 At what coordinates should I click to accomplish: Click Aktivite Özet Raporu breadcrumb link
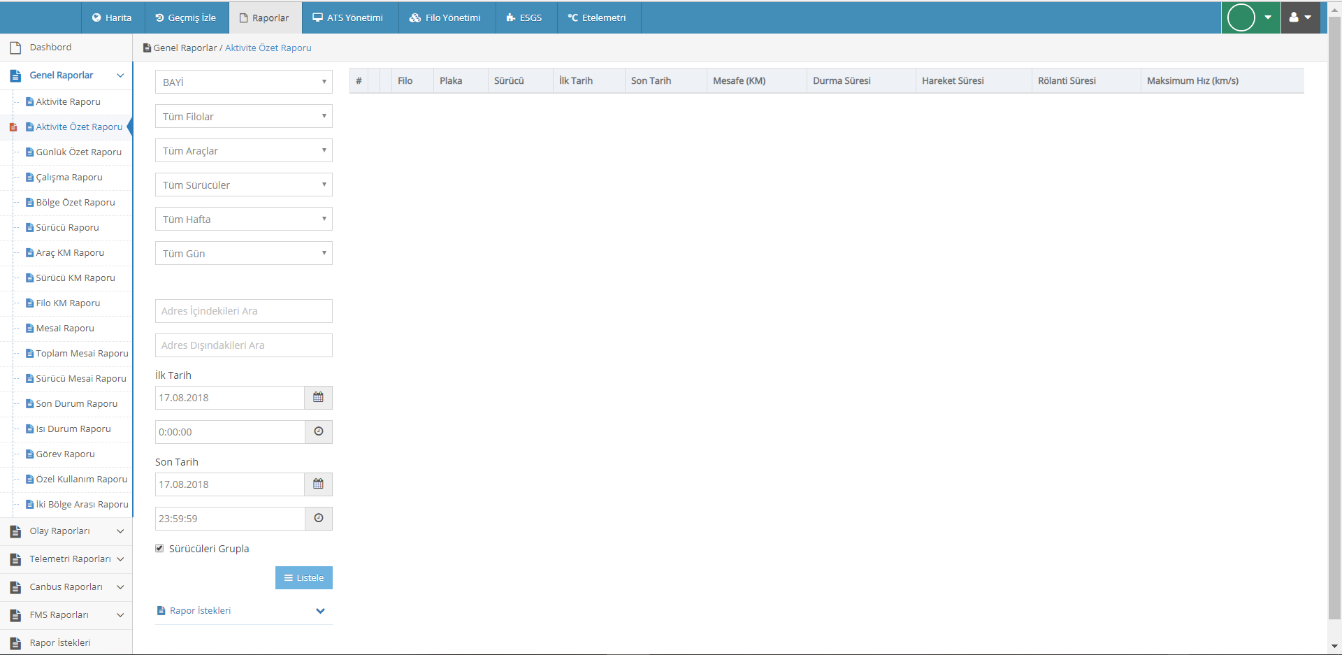click(x=268, y=48)
